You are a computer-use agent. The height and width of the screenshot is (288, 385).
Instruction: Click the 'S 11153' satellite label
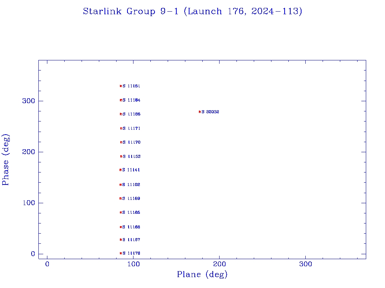coord(132,156)
